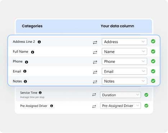Viewport: 168px width, 133px height.
Task: Click green checkmark beside Duration dropdown
Action: point(146,95)
